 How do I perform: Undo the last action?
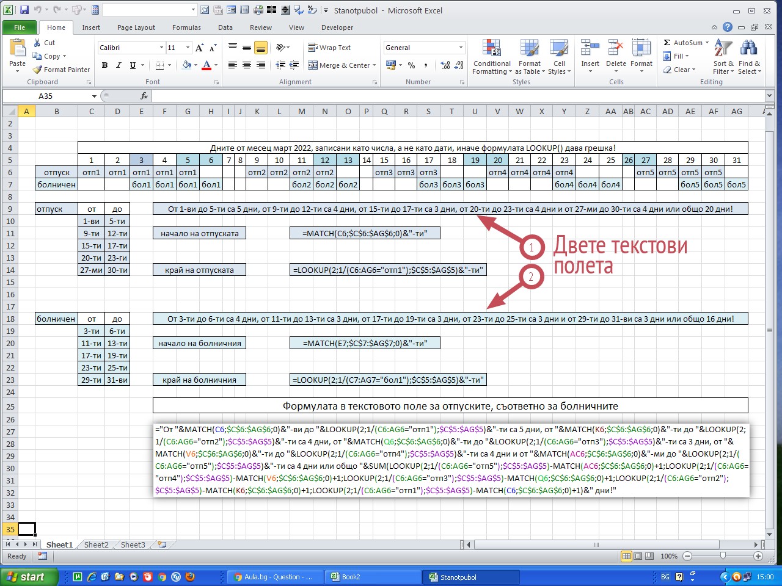point(38,10)
